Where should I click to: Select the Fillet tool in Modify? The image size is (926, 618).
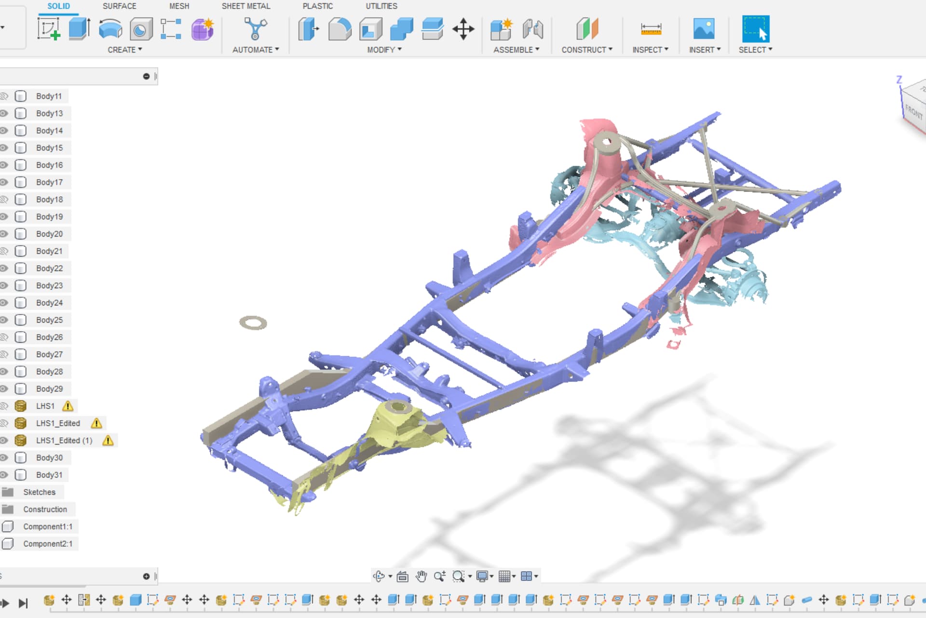point(340,29)
